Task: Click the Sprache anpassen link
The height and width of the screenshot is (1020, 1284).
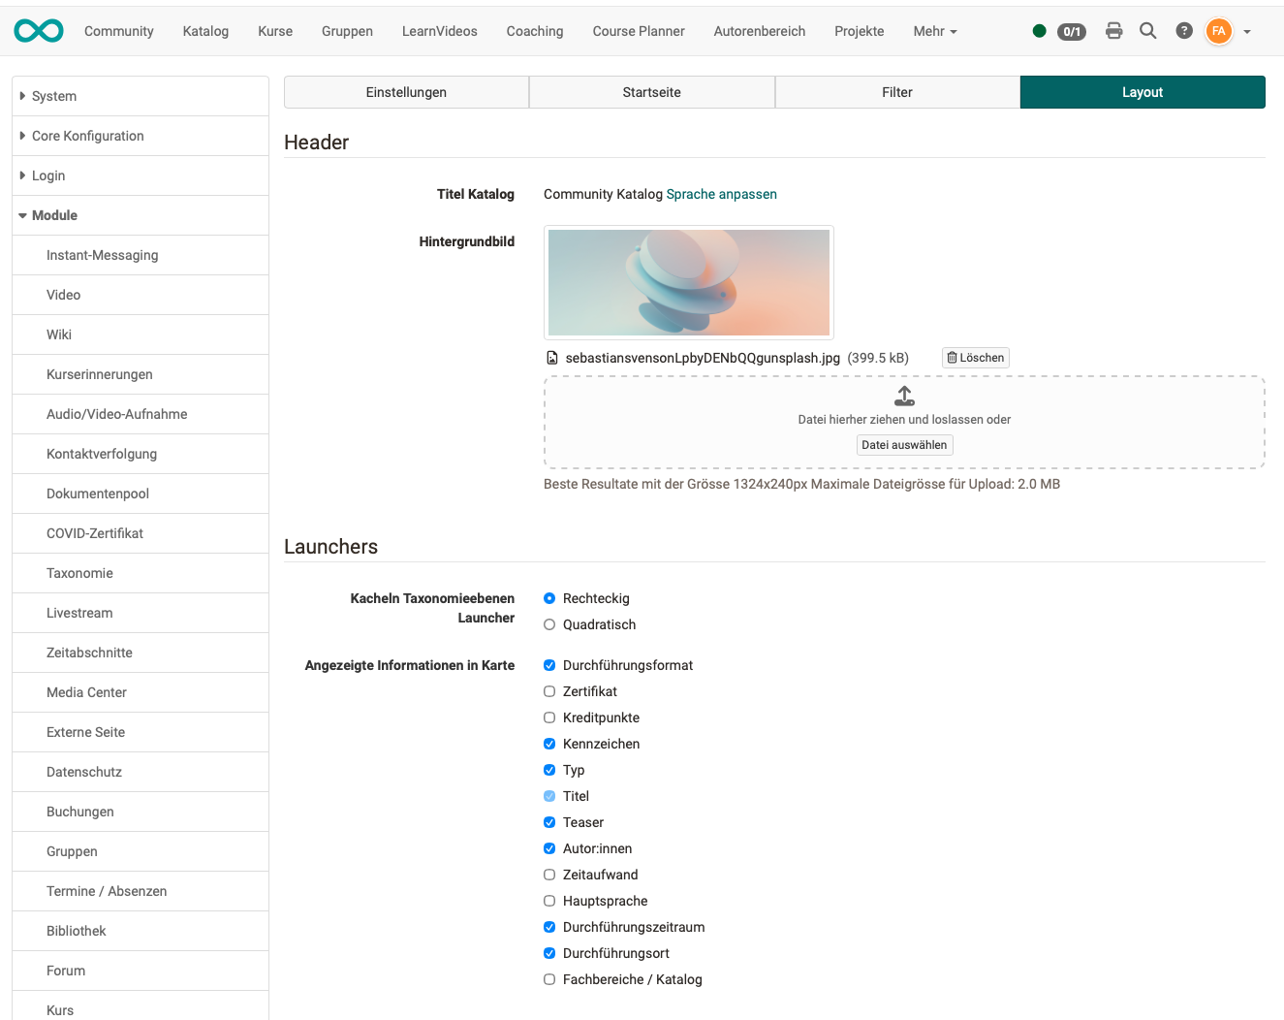Action: (x=721, y=194)
